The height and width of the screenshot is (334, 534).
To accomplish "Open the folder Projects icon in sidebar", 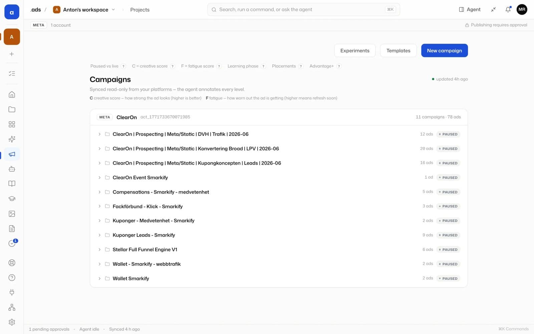I will (x=12, y=109).
